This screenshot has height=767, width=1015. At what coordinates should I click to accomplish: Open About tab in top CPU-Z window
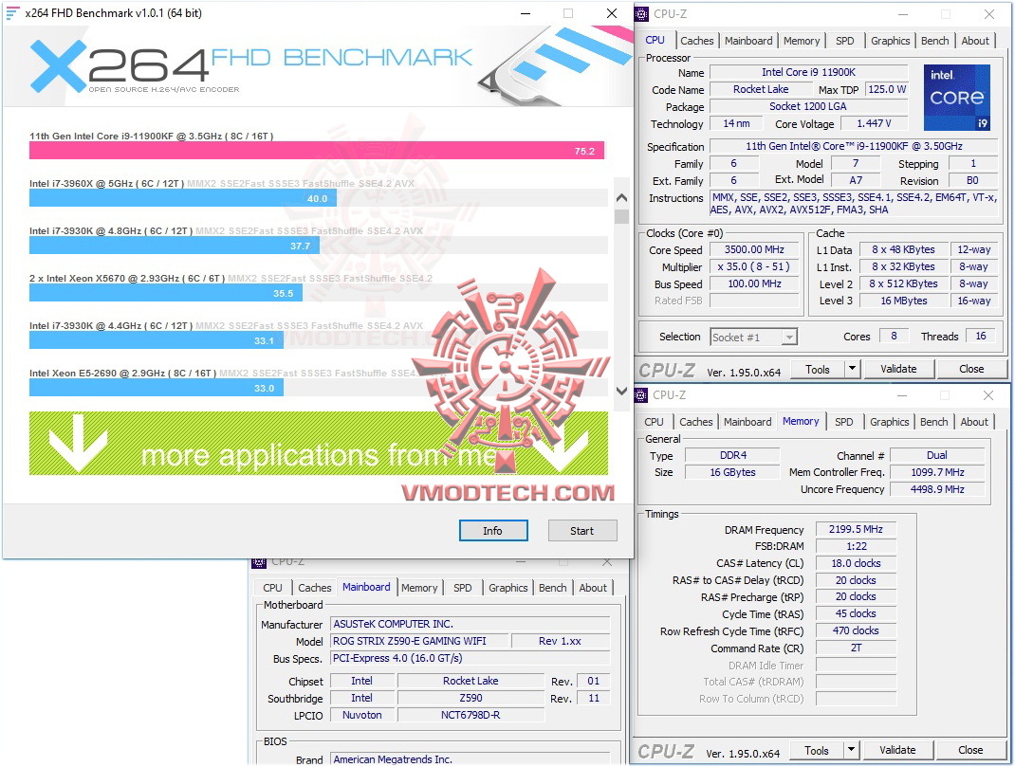pyautogui.click(x=975, y=41)
